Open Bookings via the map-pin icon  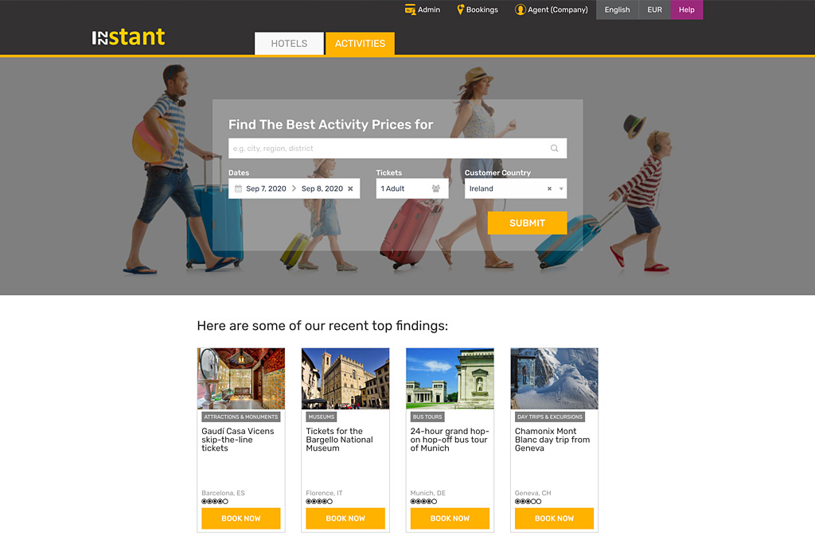tap(460, 10)
